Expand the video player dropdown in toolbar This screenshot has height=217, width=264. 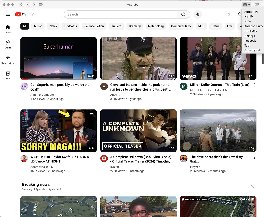[x=258, y=5]
